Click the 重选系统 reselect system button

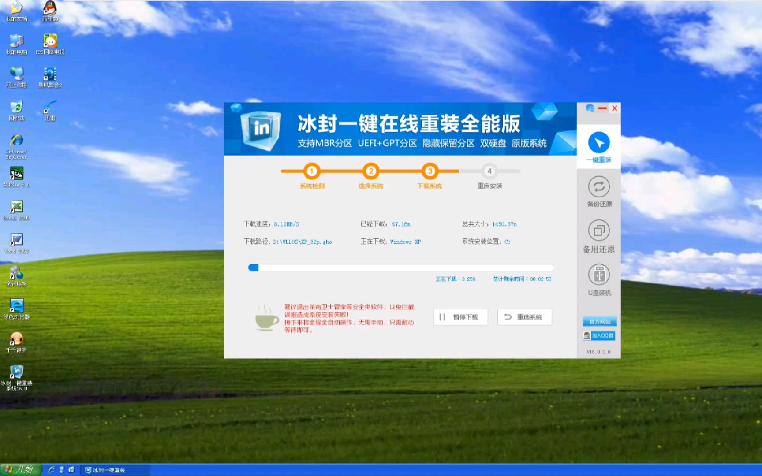point(524,317)
